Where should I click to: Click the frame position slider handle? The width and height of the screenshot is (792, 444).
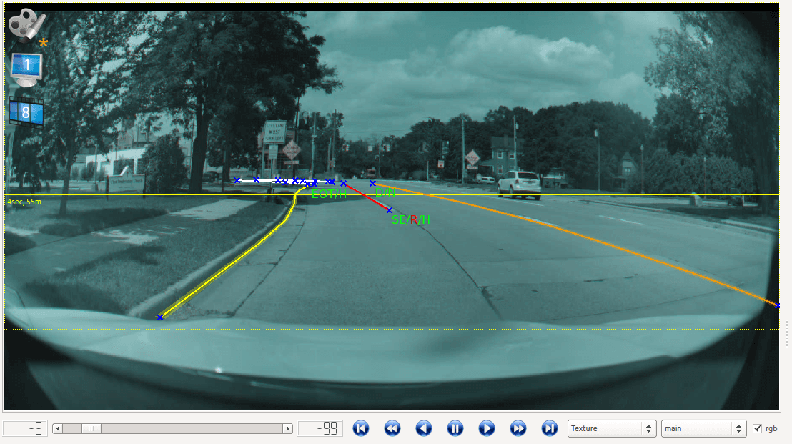pos(91,428)
